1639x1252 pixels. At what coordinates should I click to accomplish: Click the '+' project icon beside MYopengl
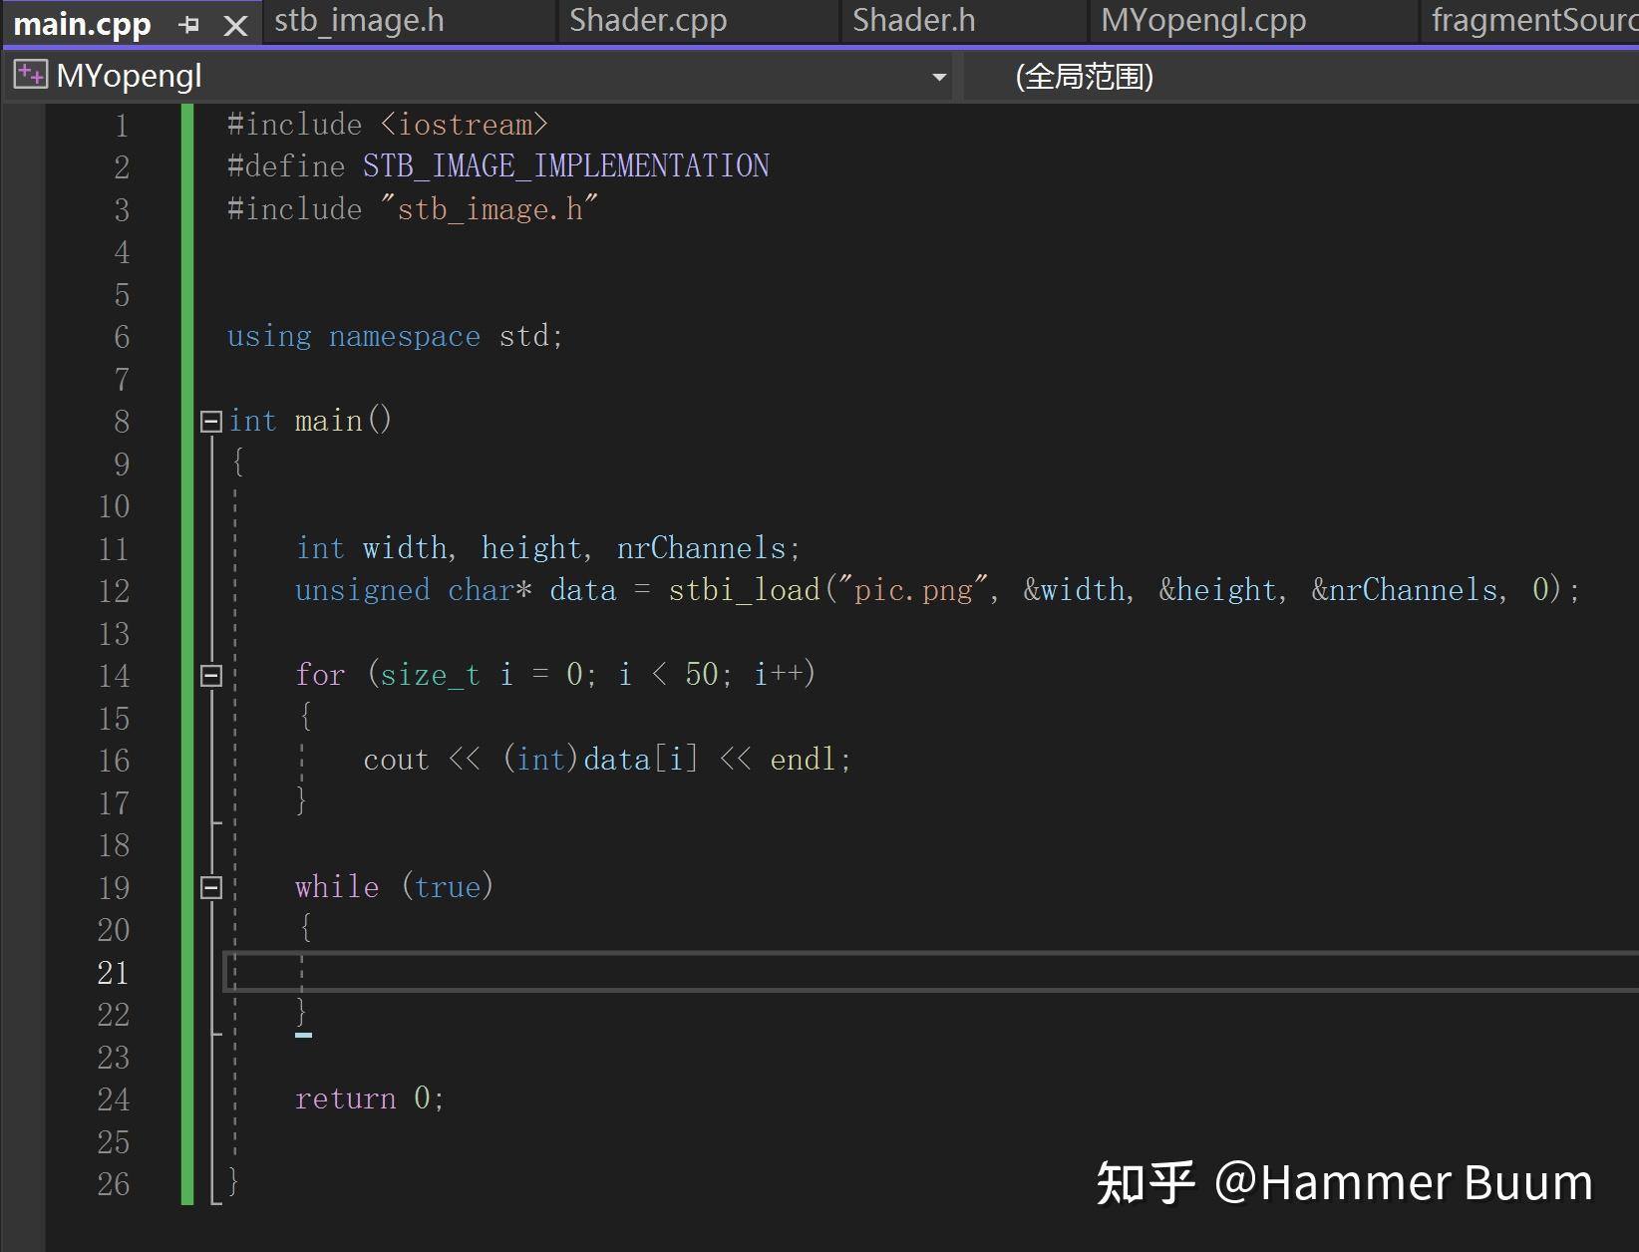click(x=29, y=73)
